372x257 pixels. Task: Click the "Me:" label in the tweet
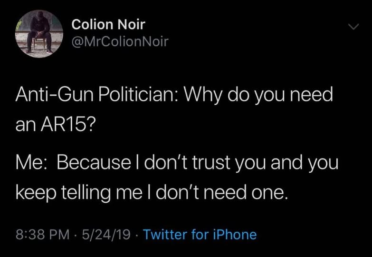(x=31, y=162)
